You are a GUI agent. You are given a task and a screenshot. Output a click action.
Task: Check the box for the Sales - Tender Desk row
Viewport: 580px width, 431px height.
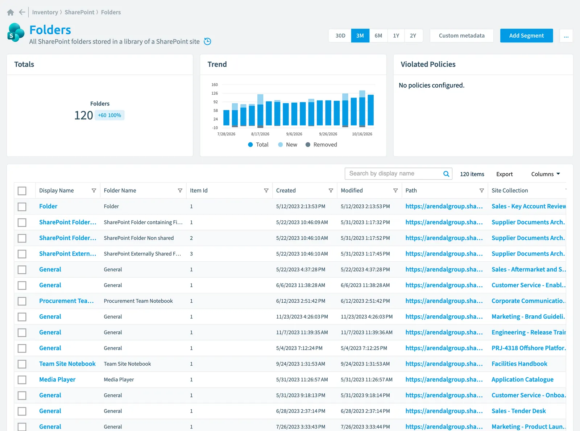click(22, 411)
